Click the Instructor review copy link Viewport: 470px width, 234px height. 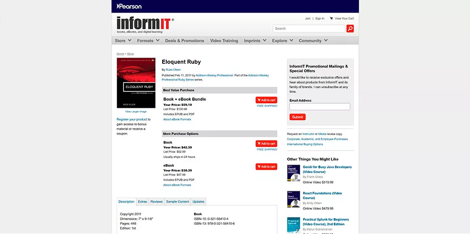[308, 134]
